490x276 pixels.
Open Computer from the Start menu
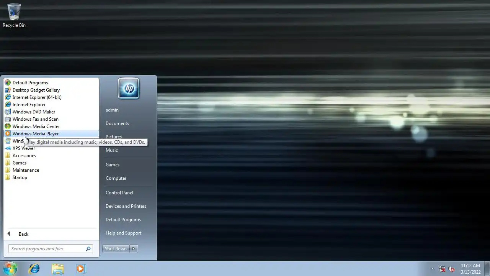click(116, 178)
